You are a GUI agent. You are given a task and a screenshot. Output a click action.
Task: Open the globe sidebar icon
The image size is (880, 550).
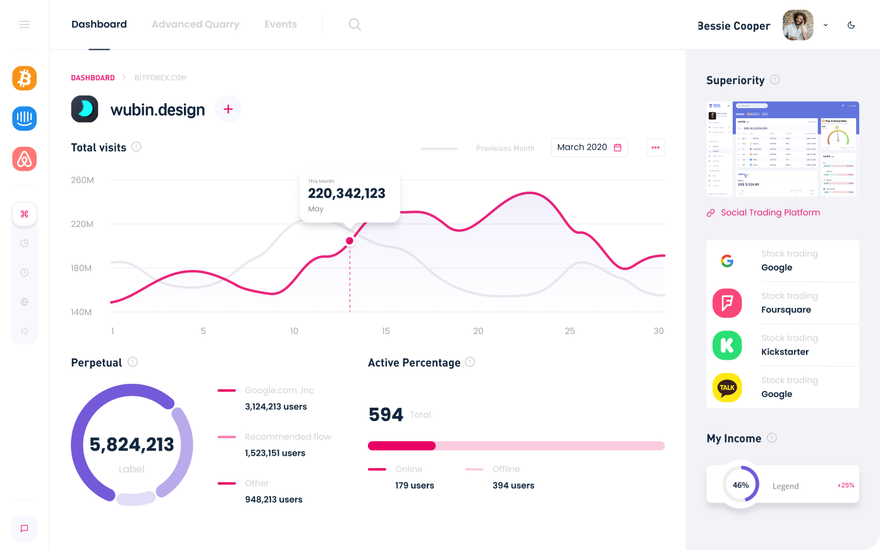tap(25, 302)
